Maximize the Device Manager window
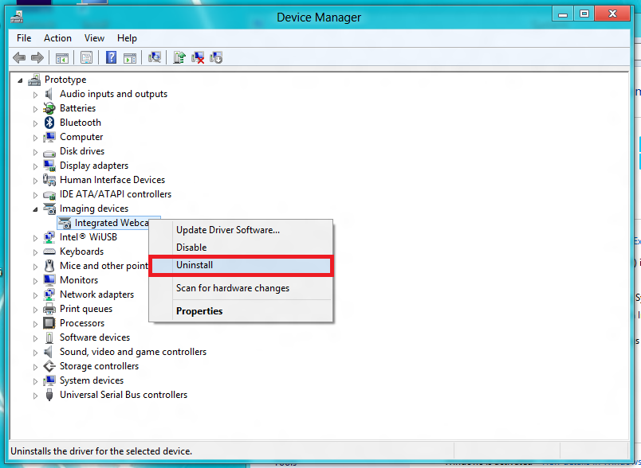This screenshot has height=468, width=641. 584,14
